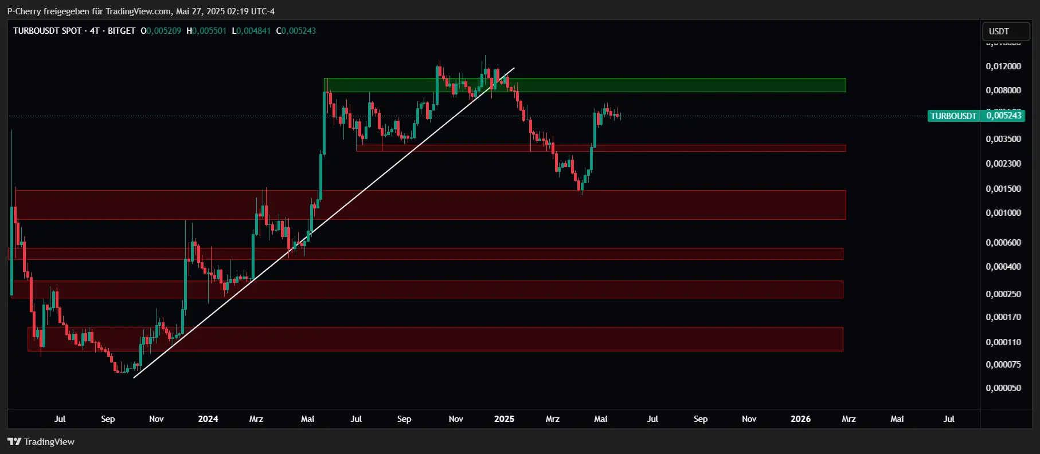Click the 0,012000 price axis label
This screenshot has width=1040, height=454.
(1003, 66)
